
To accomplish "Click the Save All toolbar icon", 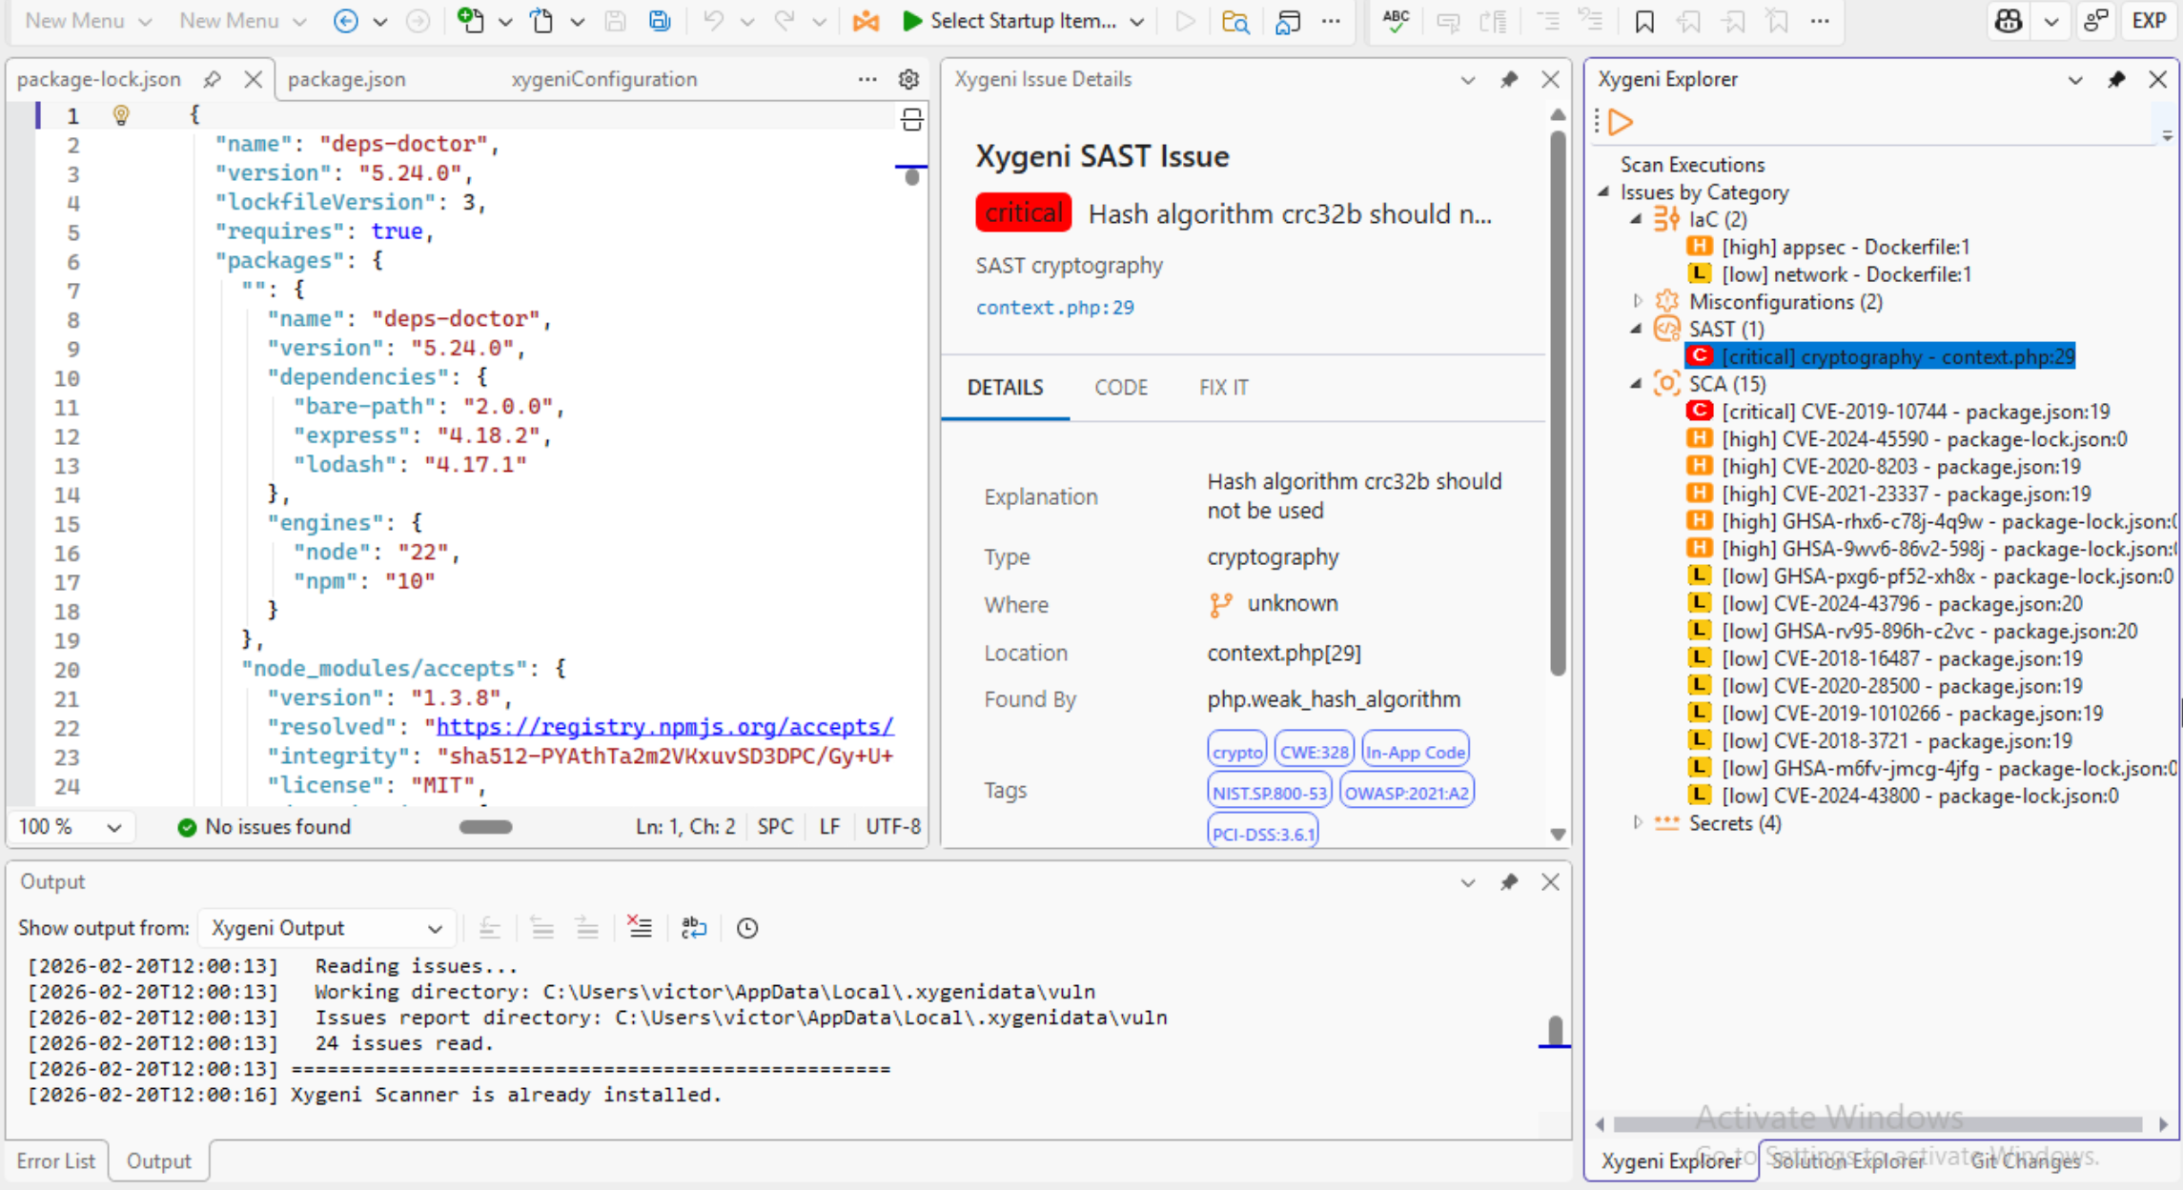I will coord(659,21).
